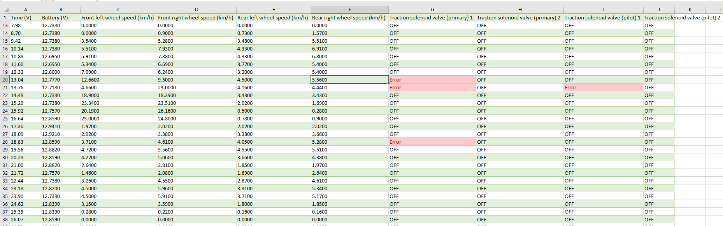Click front left speed cell 23.3400
The width and height of the screenshot is (723, 226).
[x=119, y=103]
